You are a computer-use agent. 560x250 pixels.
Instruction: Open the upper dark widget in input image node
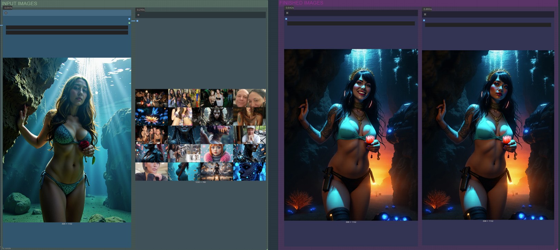click(67, 28)
